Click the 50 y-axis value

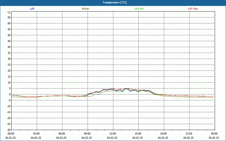pos(9,35)
